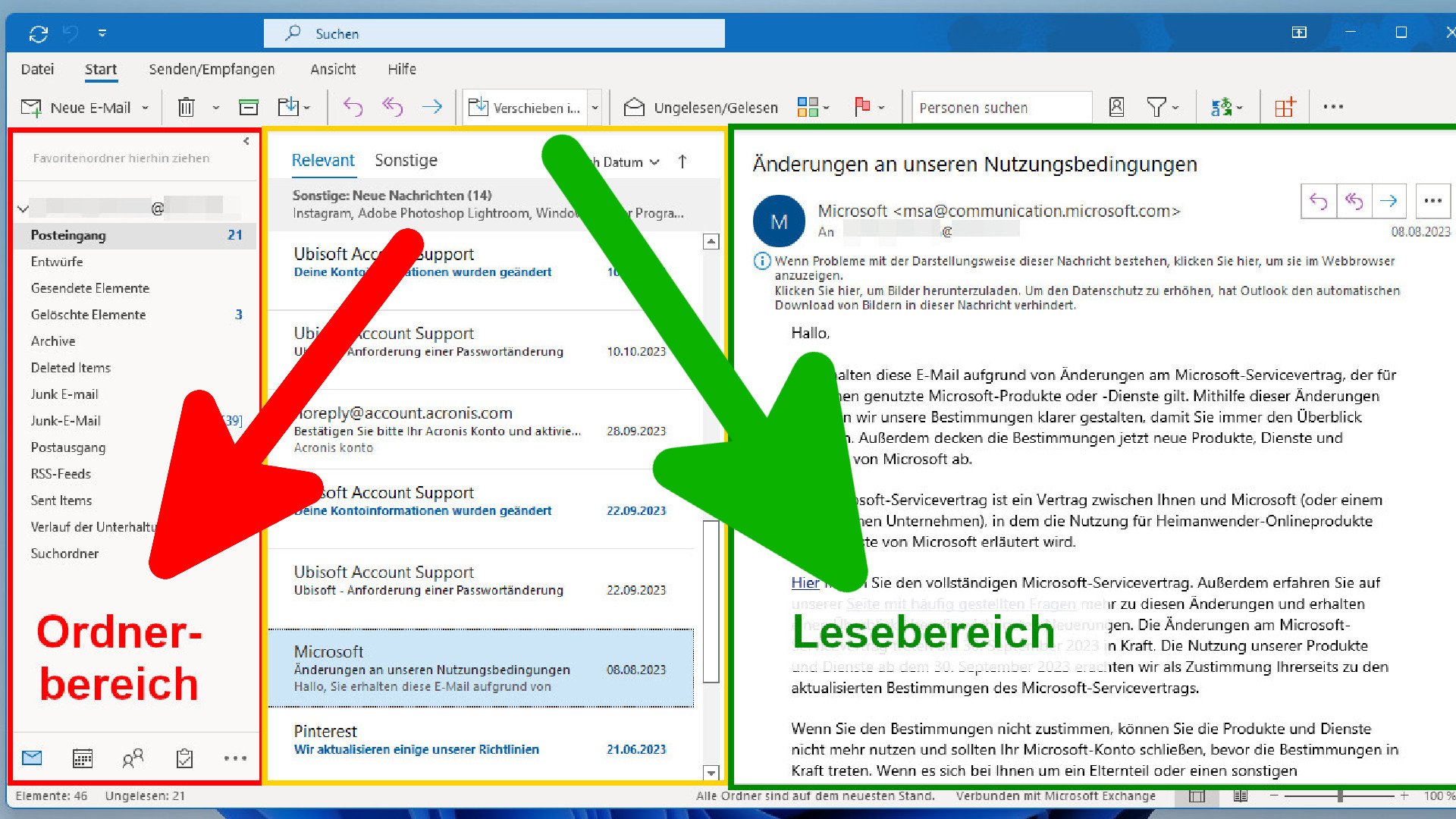Click Forward arrow in reading pane

click(x=1389, y=201)
